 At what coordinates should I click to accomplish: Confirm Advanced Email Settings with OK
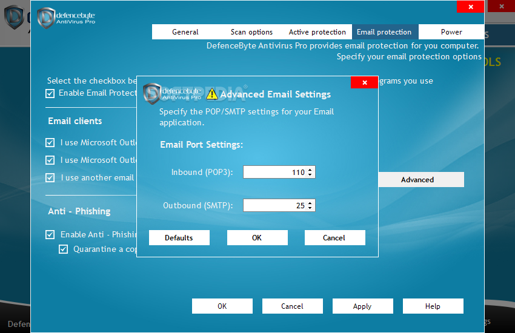click(257, 237)
